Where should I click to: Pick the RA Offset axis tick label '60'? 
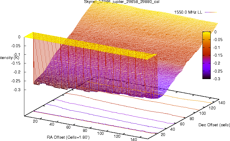pos(68,127)
